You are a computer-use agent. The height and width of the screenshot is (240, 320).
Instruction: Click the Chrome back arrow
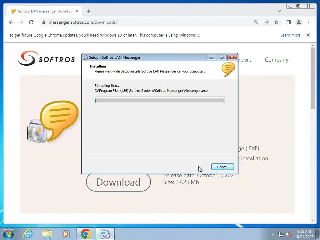tap(11, 22)
